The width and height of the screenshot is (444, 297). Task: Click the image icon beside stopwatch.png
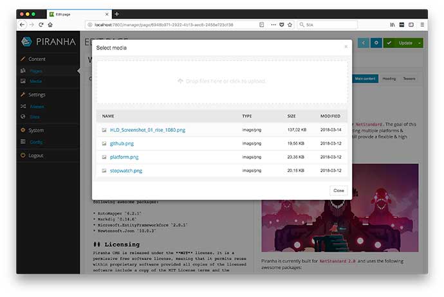tap(104, 170)
